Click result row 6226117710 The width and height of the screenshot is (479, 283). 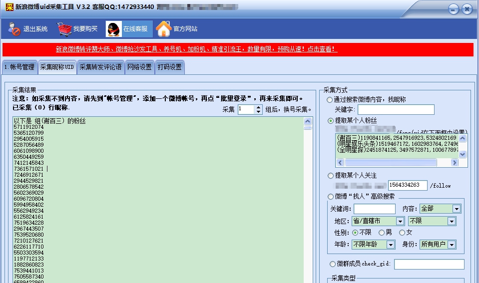tap(28, 247)
